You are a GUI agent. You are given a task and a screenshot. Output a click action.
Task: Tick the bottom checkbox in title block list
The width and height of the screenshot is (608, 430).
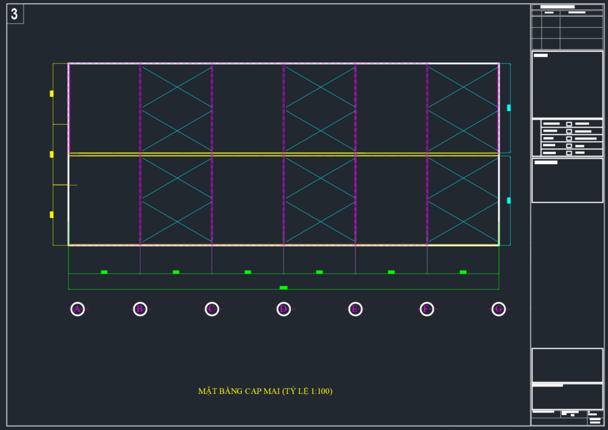click(x=569, y=152)
